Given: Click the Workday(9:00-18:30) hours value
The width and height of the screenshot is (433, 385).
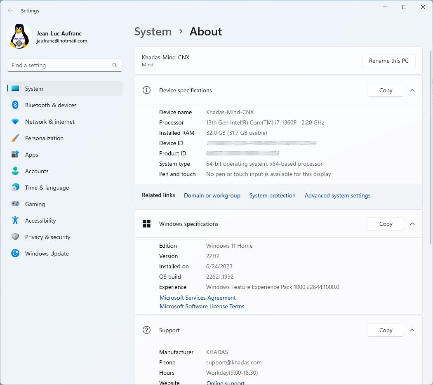Looking at the screenshot, I should (232, 373).
